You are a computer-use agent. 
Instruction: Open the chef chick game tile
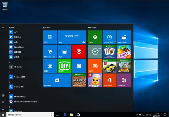[95, 80]
